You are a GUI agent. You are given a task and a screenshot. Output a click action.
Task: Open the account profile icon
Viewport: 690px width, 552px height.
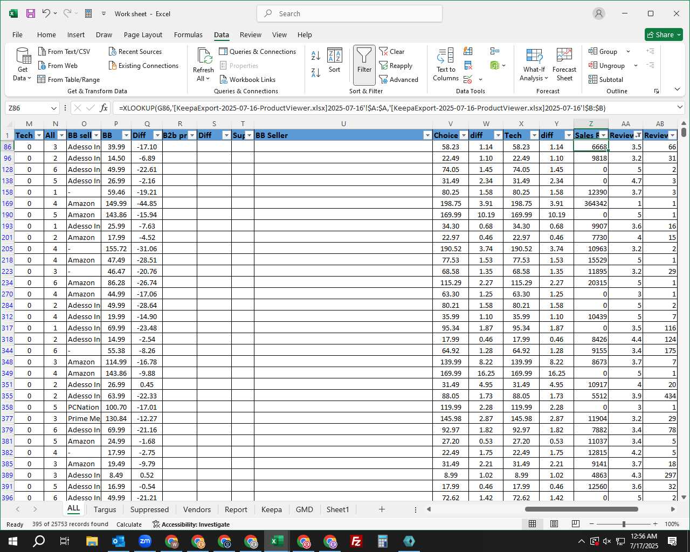point(599,13)
